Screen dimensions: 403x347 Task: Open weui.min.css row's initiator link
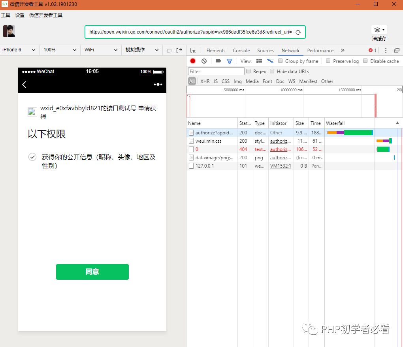[281, 141]
